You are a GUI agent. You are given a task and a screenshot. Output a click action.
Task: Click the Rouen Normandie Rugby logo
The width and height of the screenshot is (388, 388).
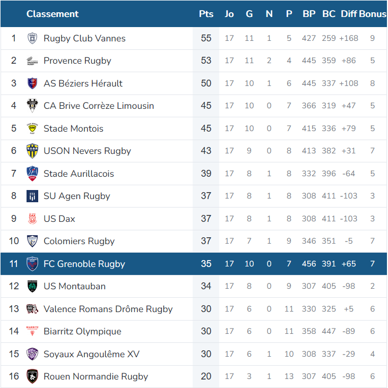tap(32, 376)
